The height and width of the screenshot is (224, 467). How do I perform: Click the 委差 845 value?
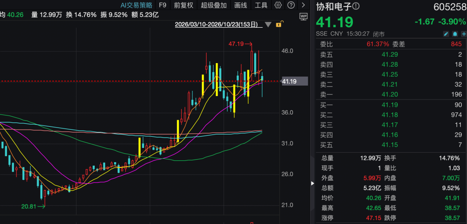pyautogui.click(x=456, y=44)
